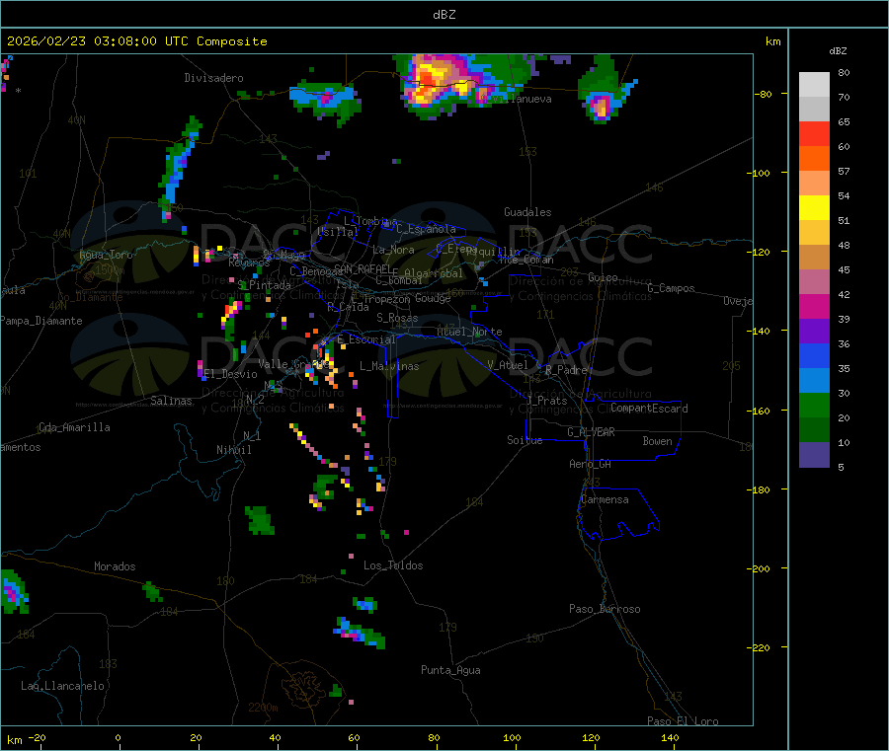This screenshot has width=889, height=751.
Task: Click the CompantEscard label
Action: tap(649, 409)
